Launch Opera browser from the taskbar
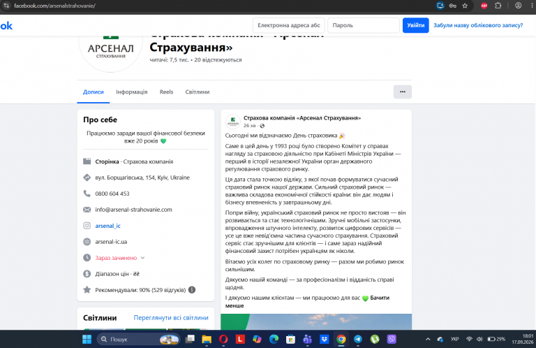The width and height of the screenshot is (536, 348). [x=223, y=339]
